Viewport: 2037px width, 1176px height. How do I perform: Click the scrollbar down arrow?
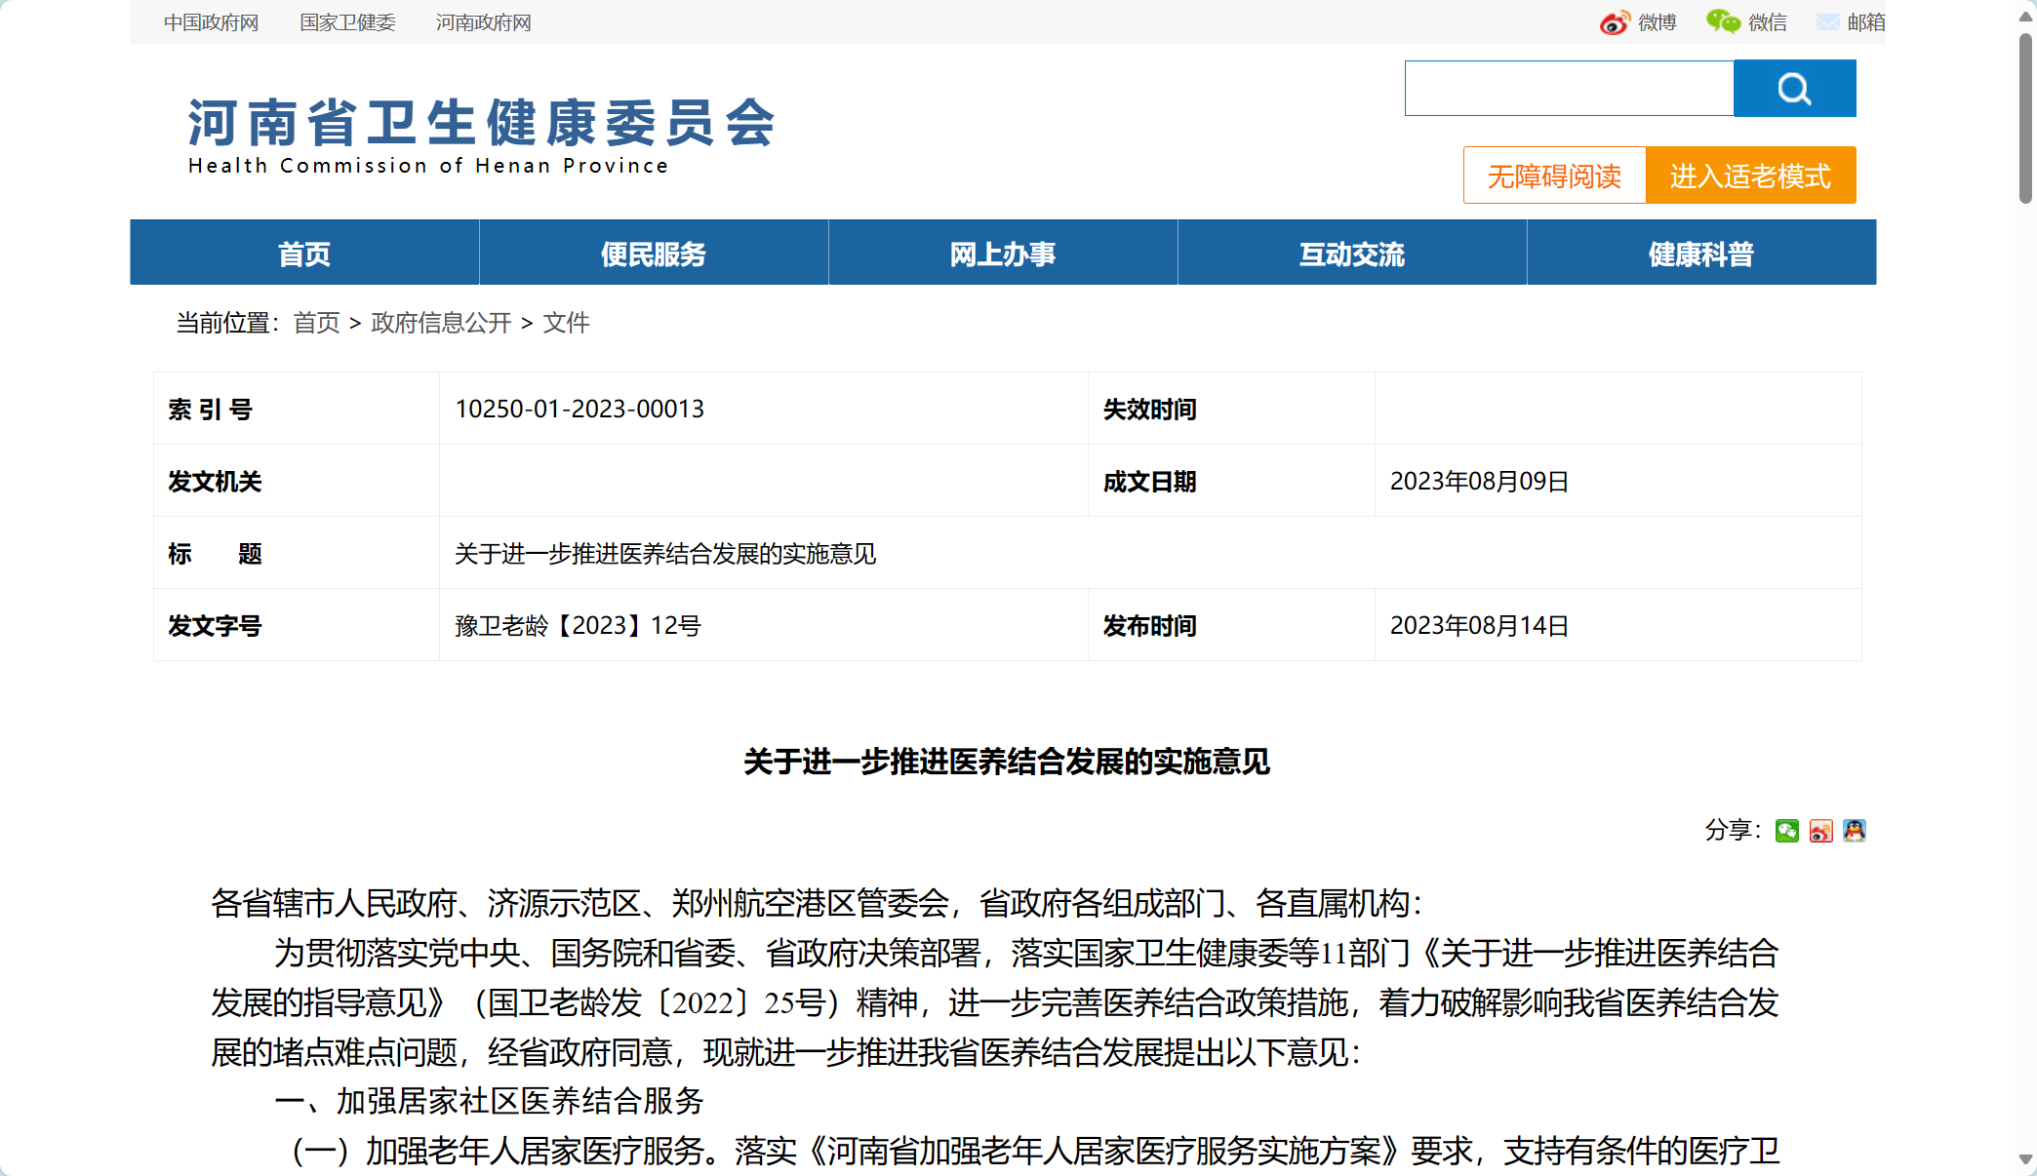point(2025,1159)
